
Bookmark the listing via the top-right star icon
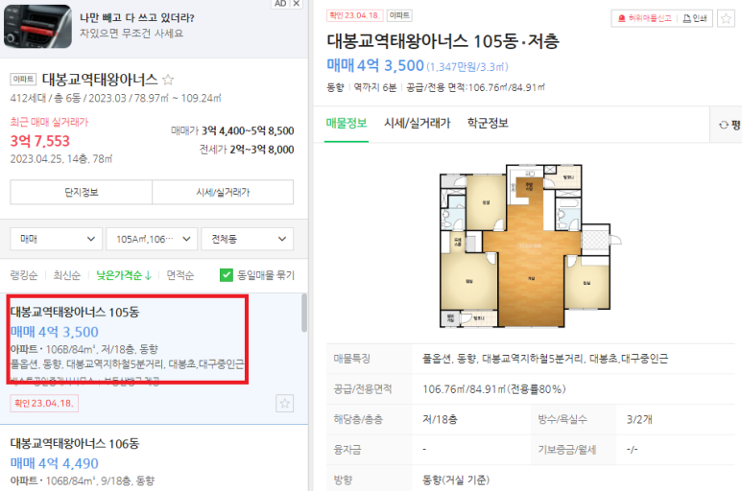726,19
